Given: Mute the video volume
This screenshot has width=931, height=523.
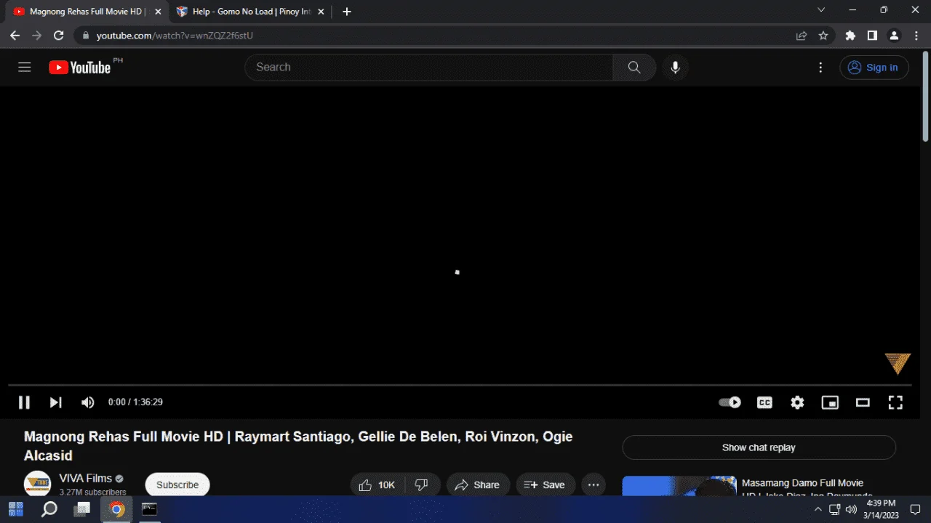Looking at the screenshot, I should tap(88, 402).
